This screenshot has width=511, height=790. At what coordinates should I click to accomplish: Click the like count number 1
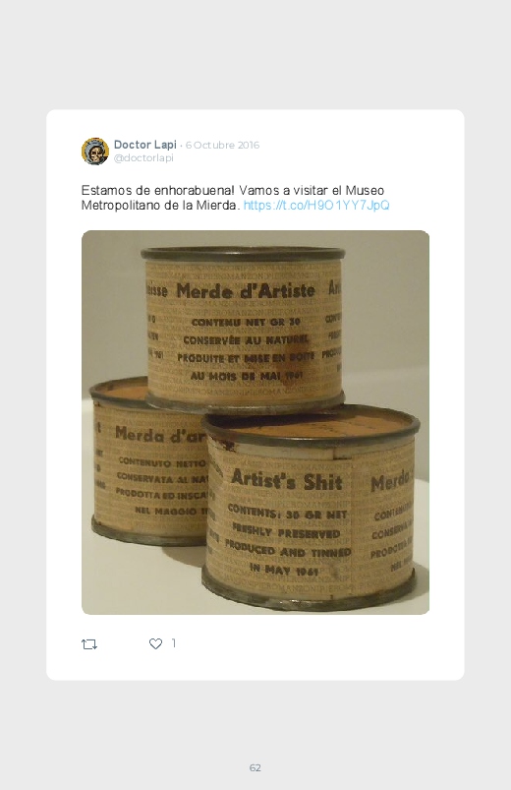click(174, 643)
